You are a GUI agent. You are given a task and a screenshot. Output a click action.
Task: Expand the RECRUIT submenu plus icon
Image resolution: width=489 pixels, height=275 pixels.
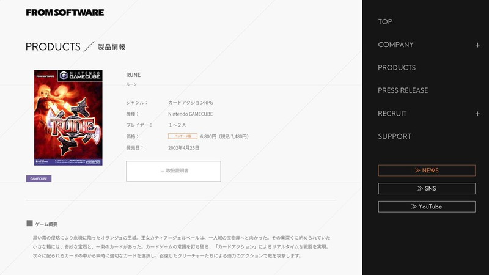coord(477,114)
